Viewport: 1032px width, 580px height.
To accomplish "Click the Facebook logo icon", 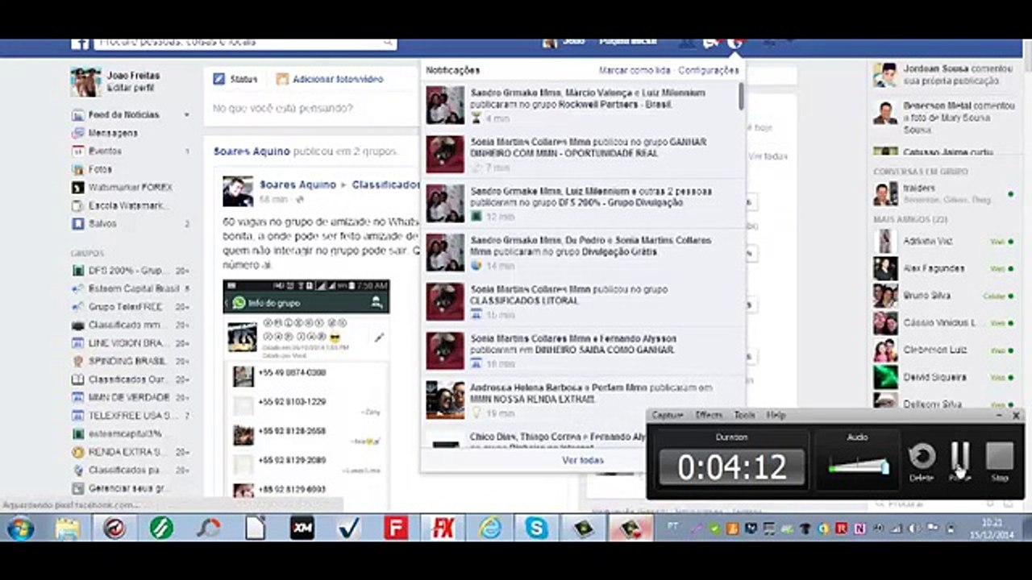I will [x=79, y=43].
